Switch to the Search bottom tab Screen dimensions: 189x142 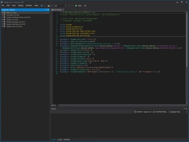click(x=54, y=139)
